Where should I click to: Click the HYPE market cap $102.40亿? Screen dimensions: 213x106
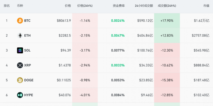coord(201,95)
